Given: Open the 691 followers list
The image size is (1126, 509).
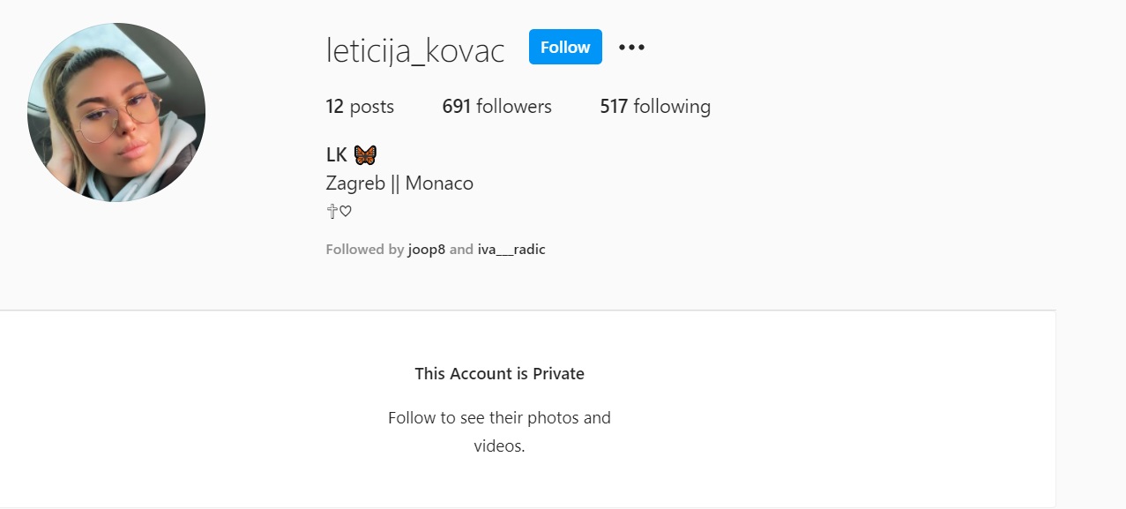Looking at the screenshot, I should [496, 107].
